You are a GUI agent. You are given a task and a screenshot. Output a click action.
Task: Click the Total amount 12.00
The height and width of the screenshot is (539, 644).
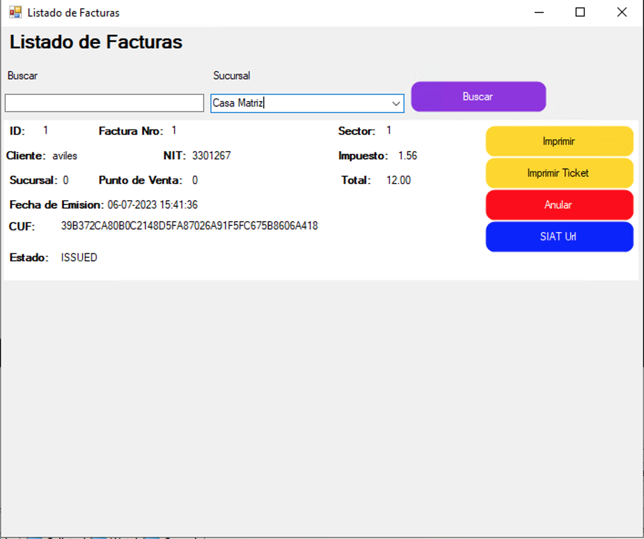pyautogui.click(x=399, y=180)
